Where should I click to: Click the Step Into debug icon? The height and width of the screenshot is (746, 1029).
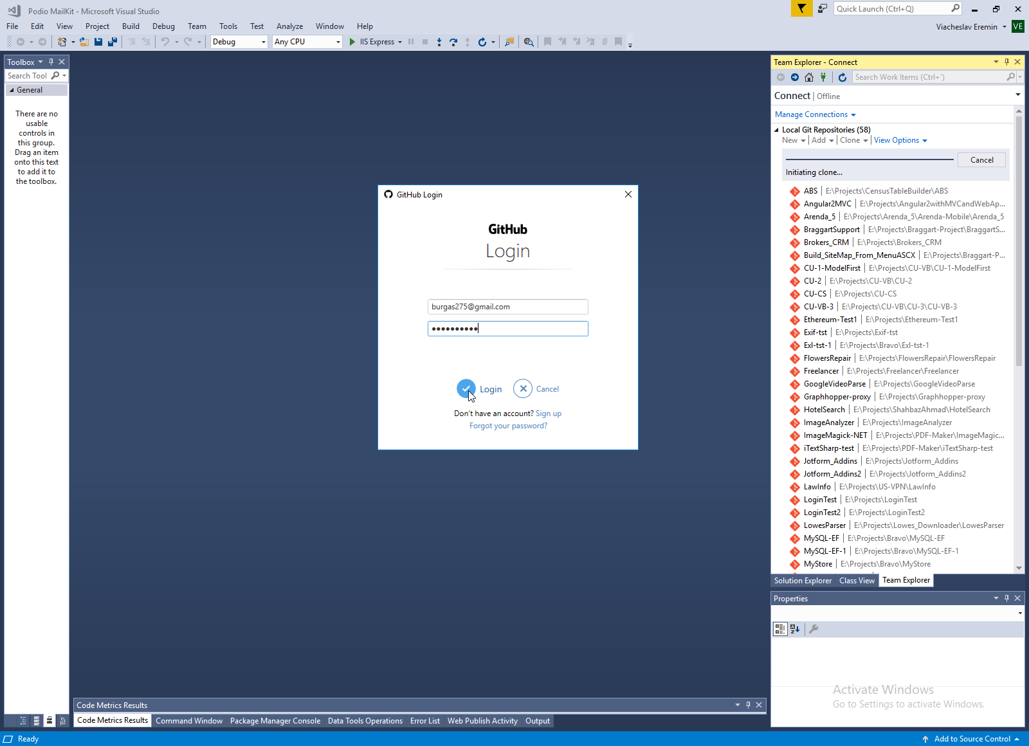tap(439, 42)
